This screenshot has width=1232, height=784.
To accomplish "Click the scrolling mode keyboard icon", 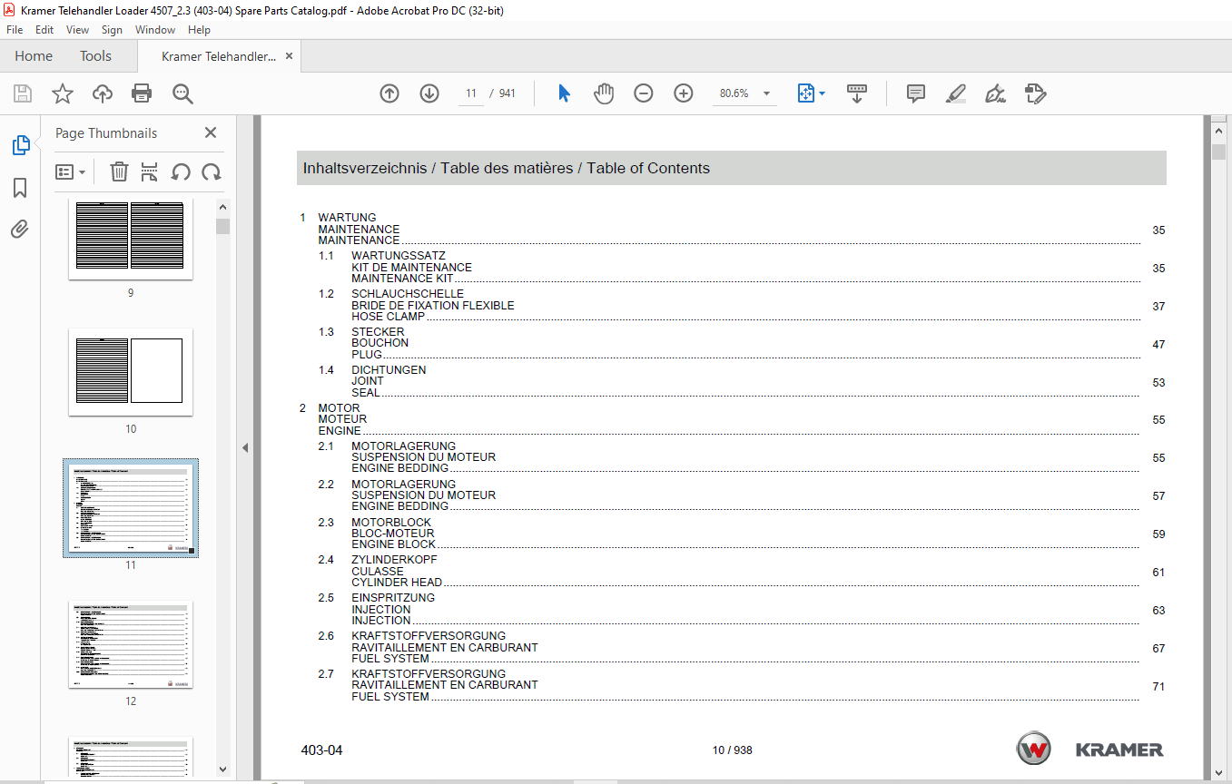I will [x=857, y=93].
